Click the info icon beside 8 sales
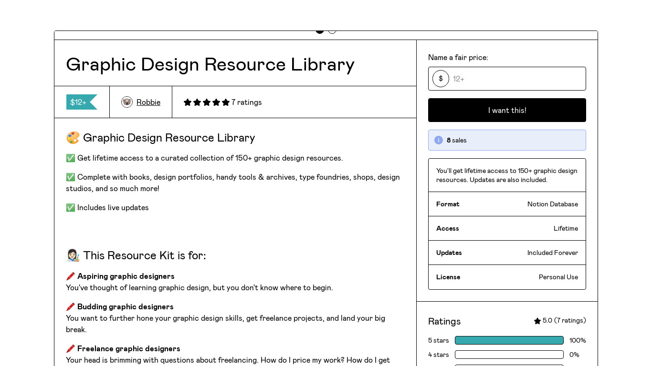652x366 pixels. (438, 140)
